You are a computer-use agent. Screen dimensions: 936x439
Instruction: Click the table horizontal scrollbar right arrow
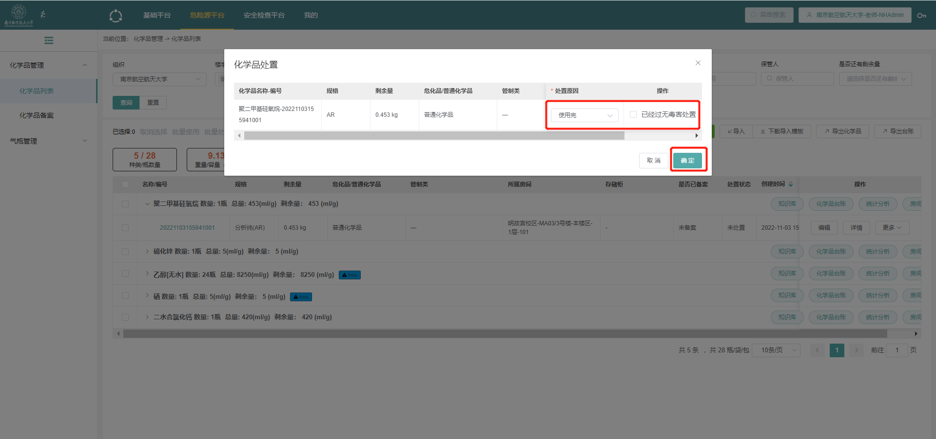point(916,334)
